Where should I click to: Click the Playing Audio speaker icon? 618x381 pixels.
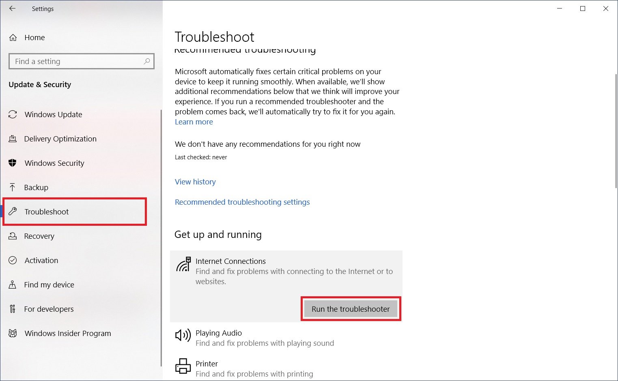point(183,335)
